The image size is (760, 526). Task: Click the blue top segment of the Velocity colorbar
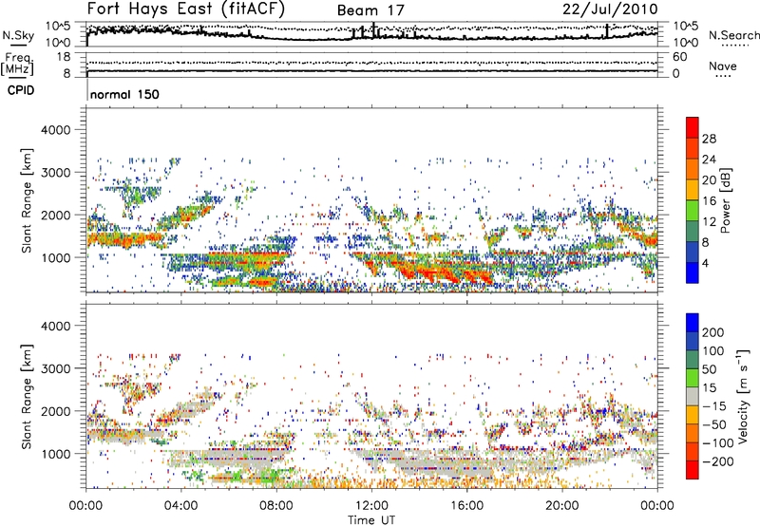click(693, 322)
